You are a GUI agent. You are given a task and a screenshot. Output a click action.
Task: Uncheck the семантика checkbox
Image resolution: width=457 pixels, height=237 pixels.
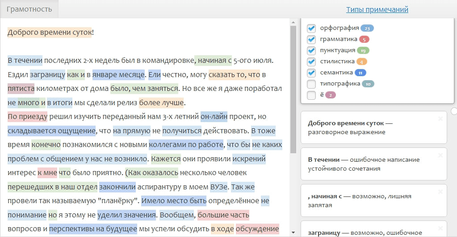coord(311,73)
